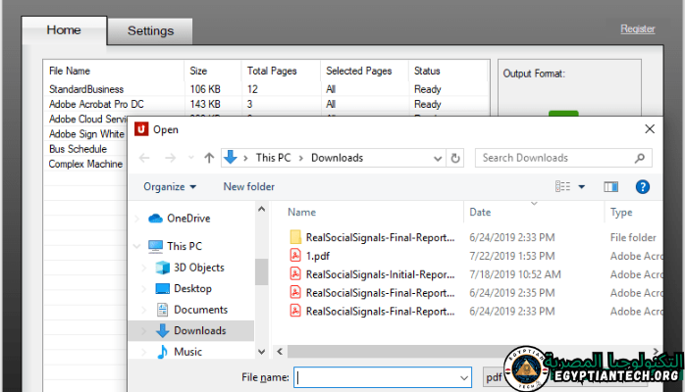Sort files by the Date column header
Viewport: 685px width, 392px height.
480,212
